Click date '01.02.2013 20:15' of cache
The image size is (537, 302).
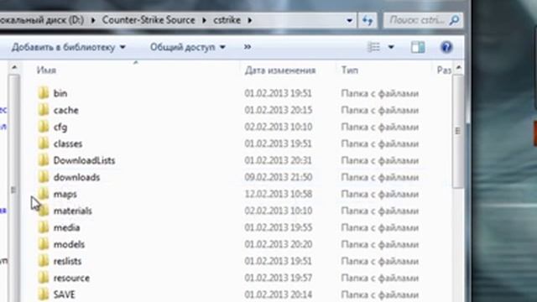click(x=278, y=110)
